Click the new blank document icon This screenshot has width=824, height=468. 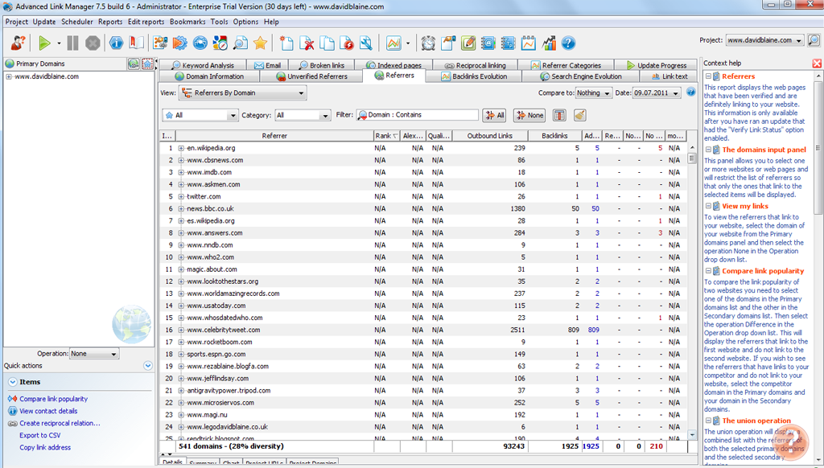286,43
